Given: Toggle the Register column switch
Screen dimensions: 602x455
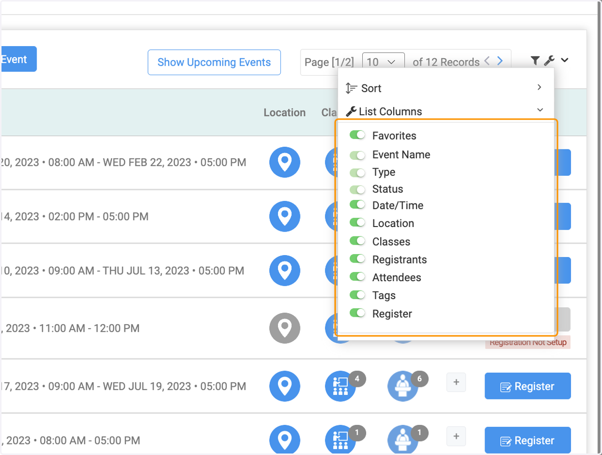Looking at the screenshot, I should pos(358,313).
